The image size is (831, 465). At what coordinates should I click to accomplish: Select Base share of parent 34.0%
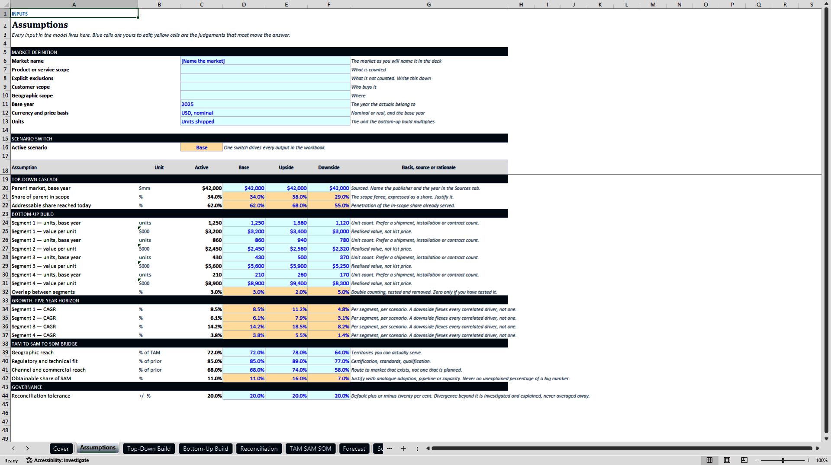[x=244, y=197]
